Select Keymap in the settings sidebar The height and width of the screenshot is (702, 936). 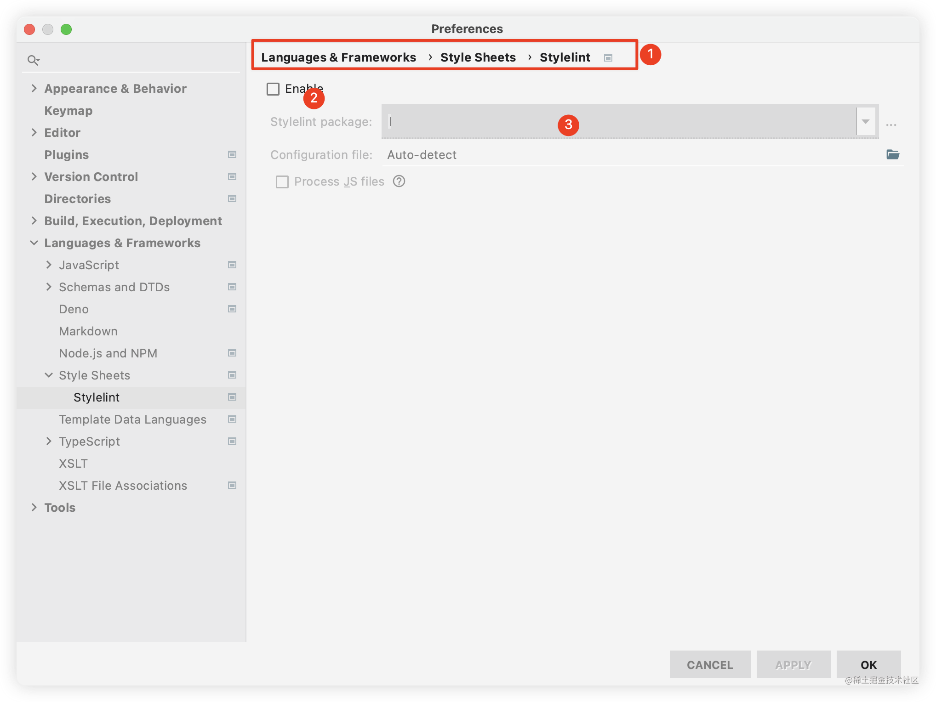[68, 111]
